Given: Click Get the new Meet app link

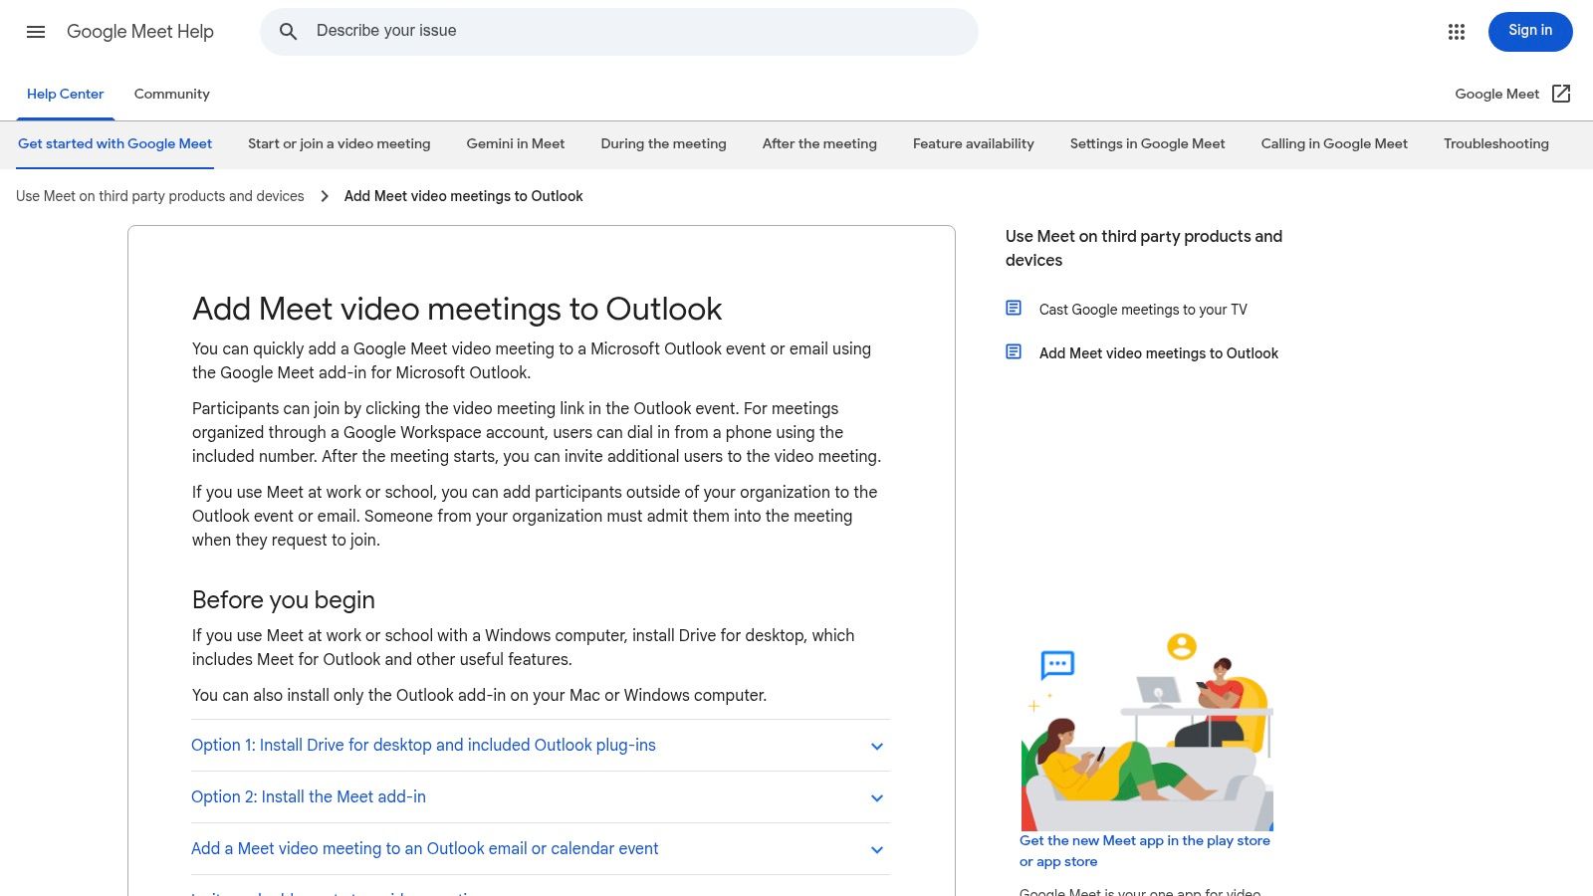Looking at the screenshot, I should click(1145, 851).
